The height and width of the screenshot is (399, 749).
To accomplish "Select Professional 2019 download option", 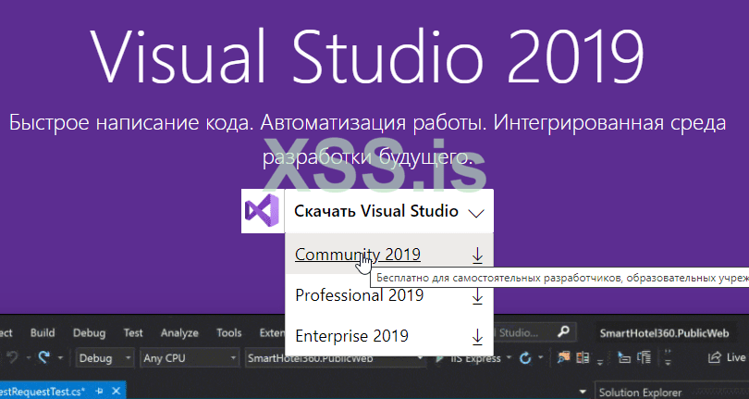I will (x=359, y=295).
